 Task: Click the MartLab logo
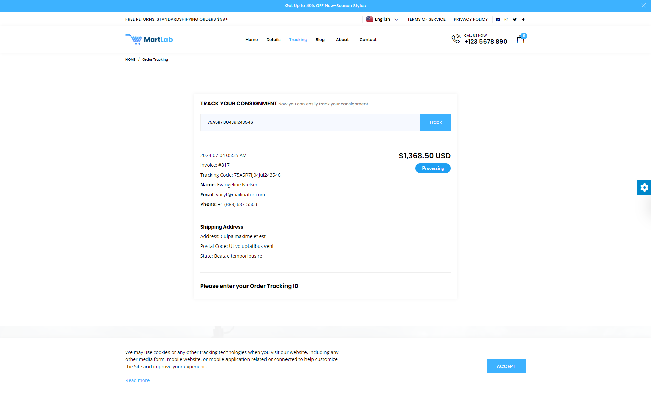(x=149, y=39)
